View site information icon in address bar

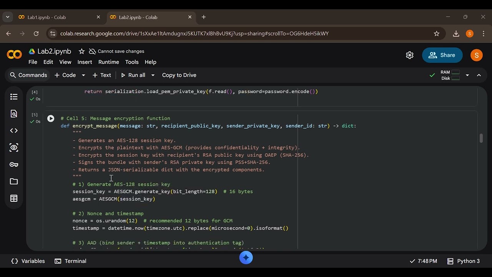[x=53, y=33]
